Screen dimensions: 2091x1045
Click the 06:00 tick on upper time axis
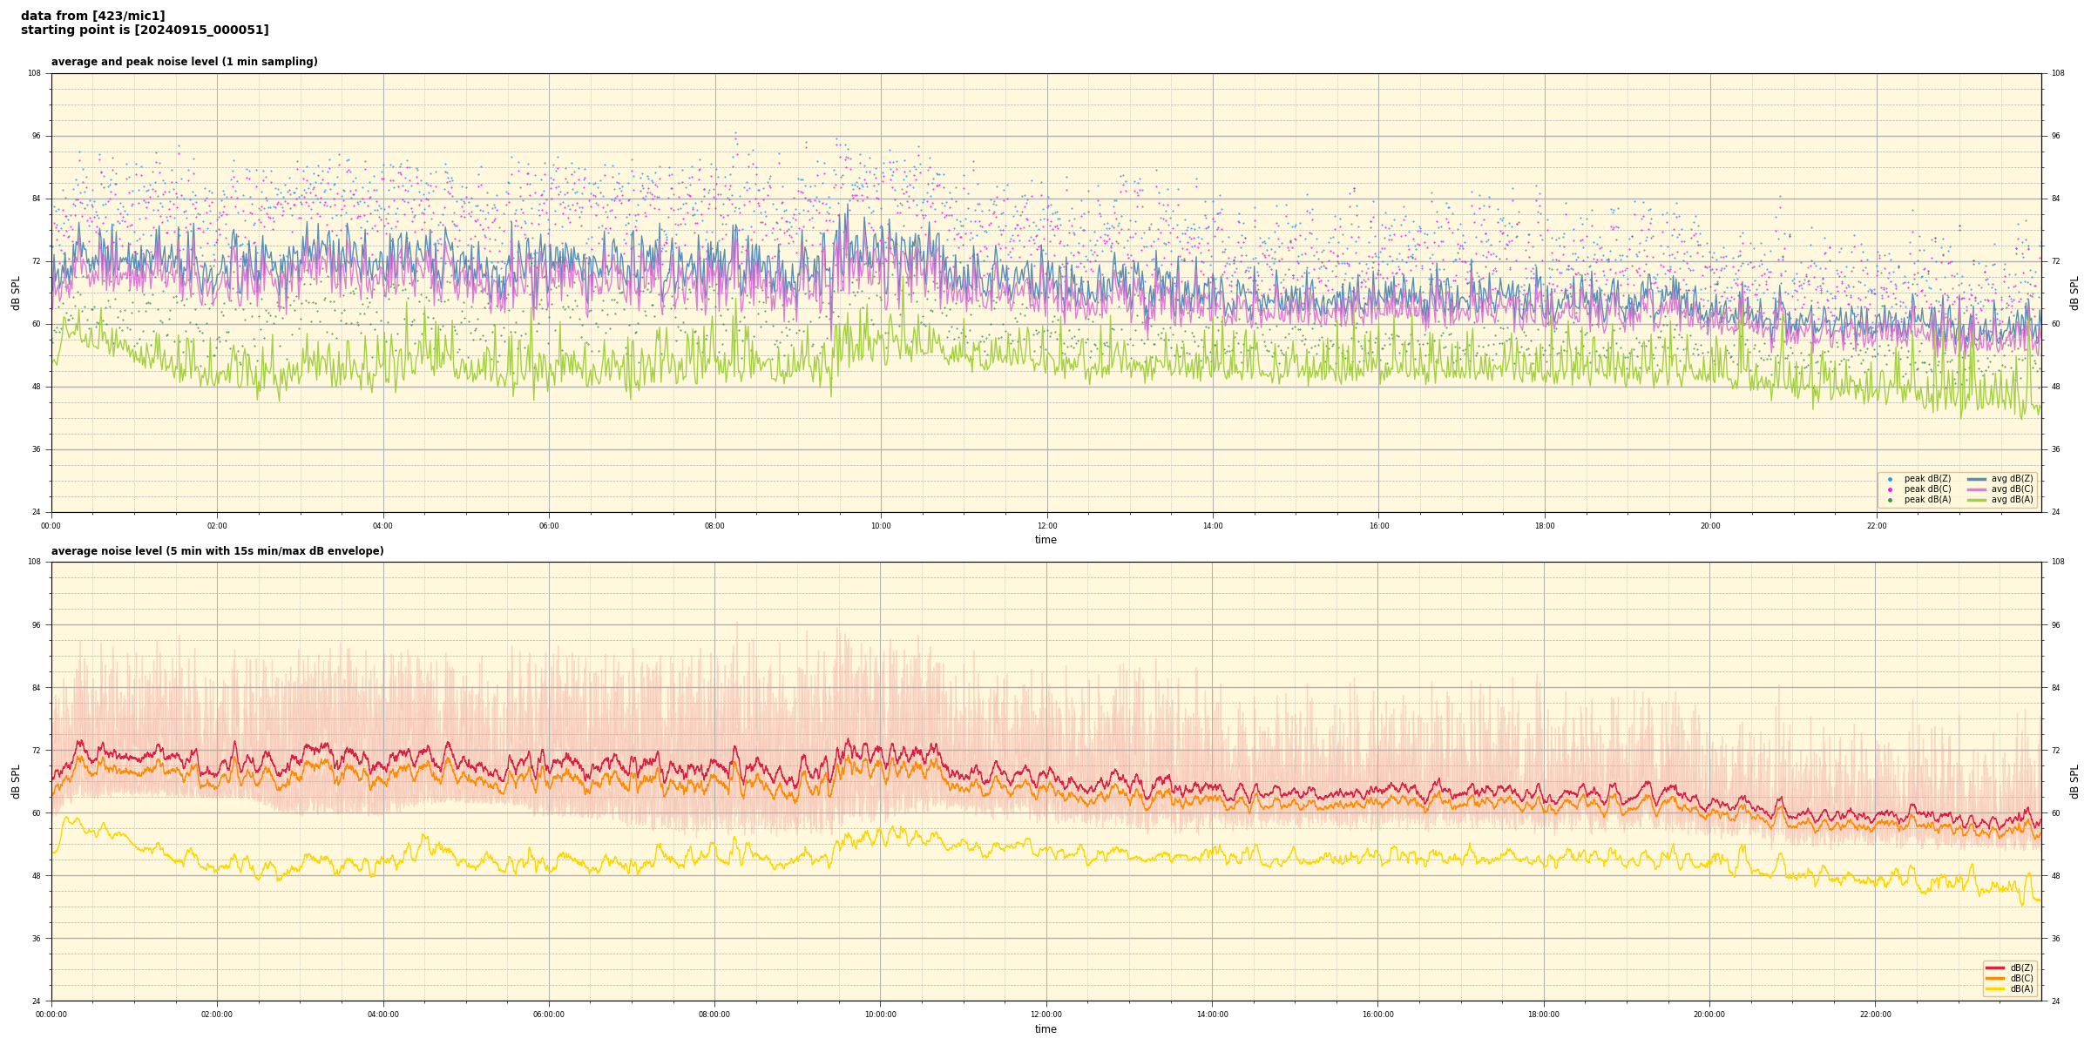pyautogui.click(x=549, y=526)
